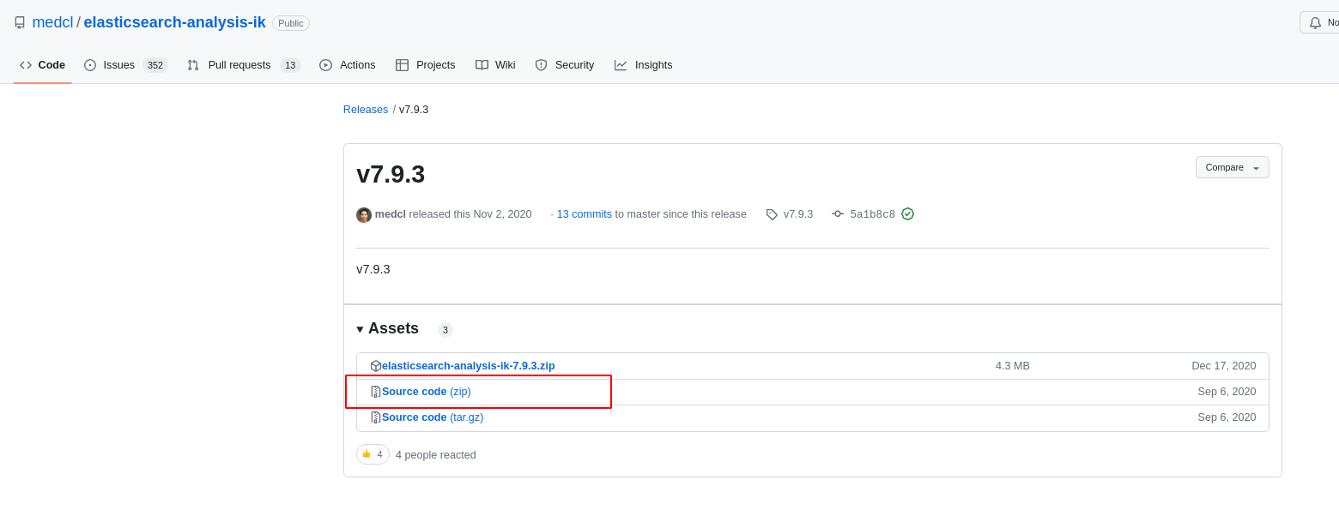
Task: Open the 13 commits link
Action: tap(584, 214)
